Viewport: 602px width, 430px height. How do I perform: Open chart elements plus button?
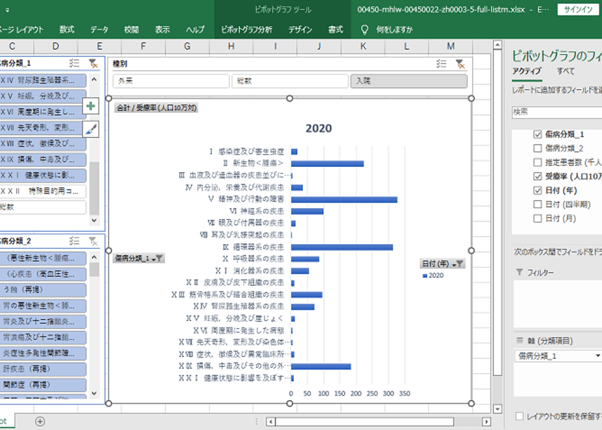(x=91, y=106)
